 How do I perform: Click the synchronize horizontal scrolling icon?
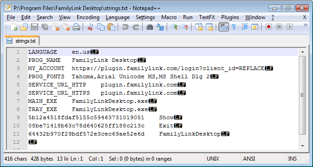click(x=209, y=27)
